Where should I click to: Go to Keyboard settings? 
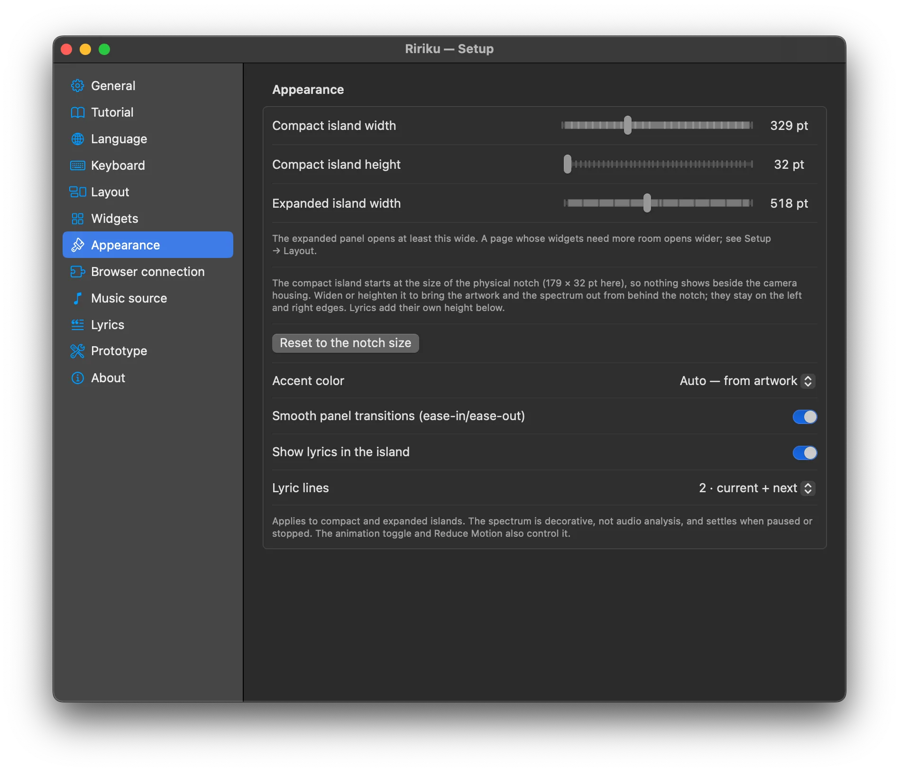pos(148,165)
